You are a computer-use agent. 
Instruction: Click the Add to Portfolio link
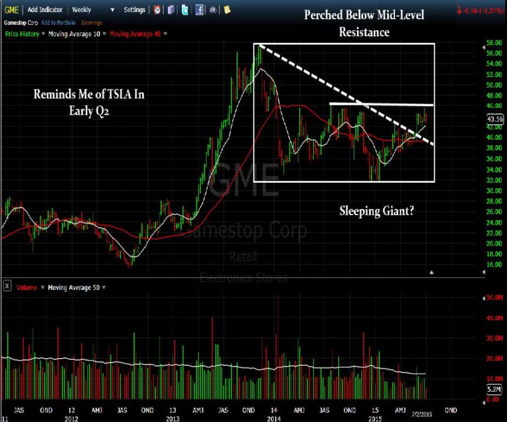(x=58, y=23)
